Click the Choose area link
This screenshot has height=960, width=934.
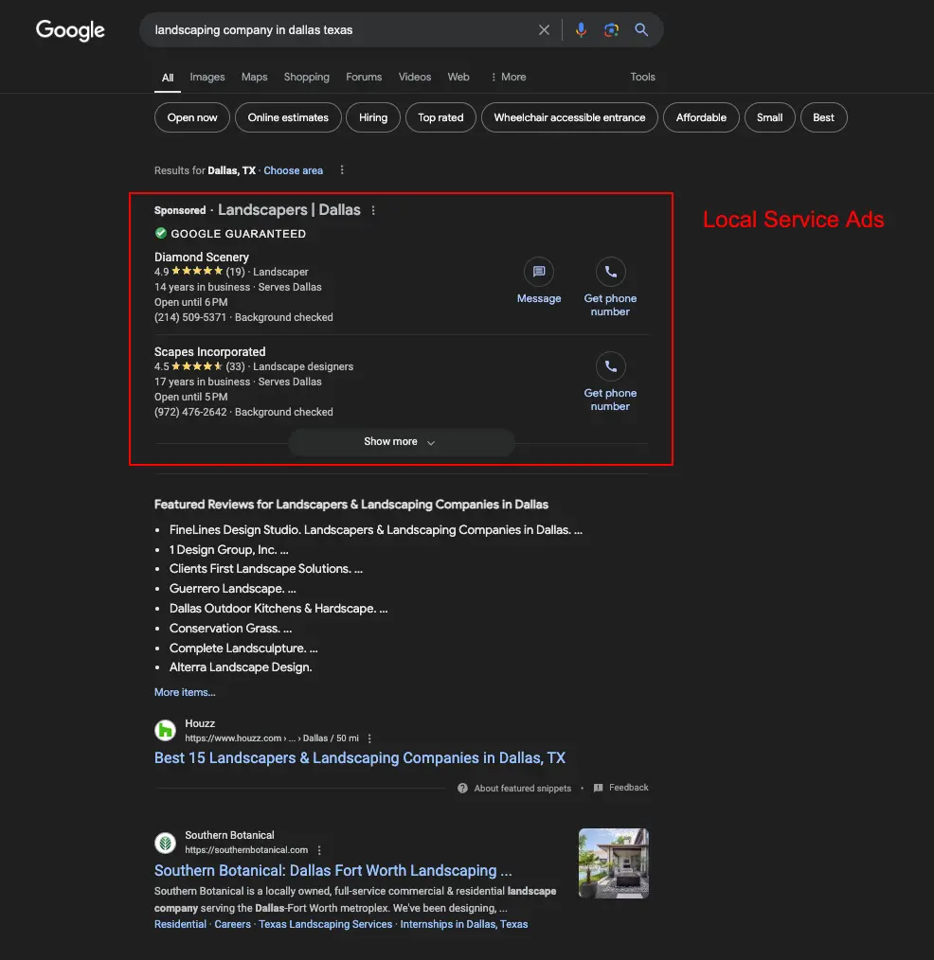(x=293, y=170)
